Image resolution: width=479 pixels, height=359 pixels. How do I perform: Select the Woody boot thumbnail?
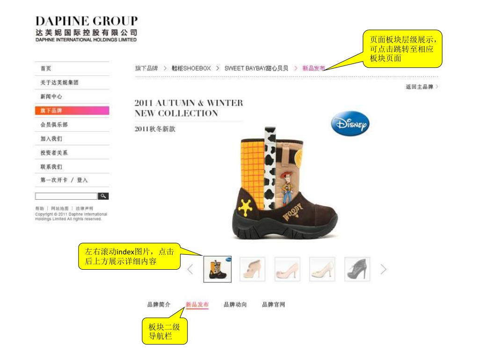(218, 269)
